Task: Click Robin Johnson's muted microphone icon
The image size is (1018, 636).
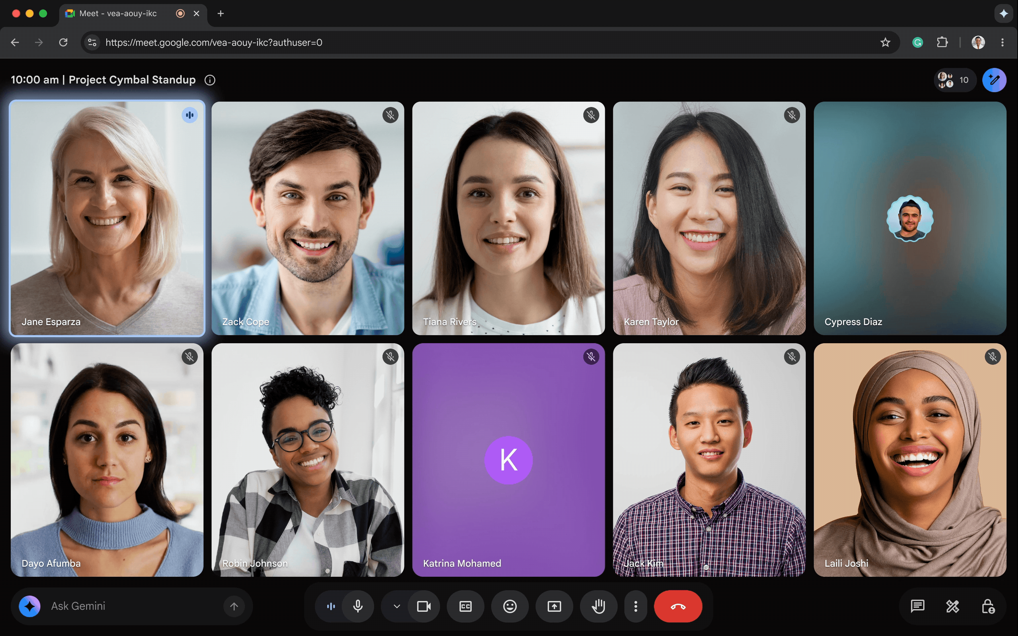Action: (x=391, y=357)
